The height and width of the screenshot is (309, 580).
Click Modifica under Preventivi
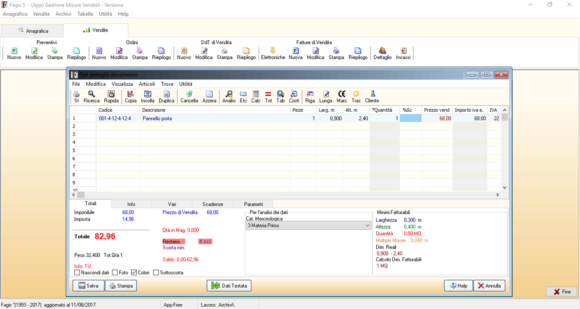point(34,54)
